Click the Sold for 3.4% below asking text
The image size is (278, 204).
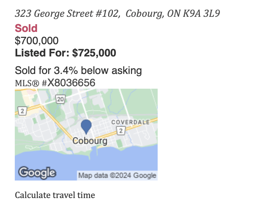[x=78, y=70]
